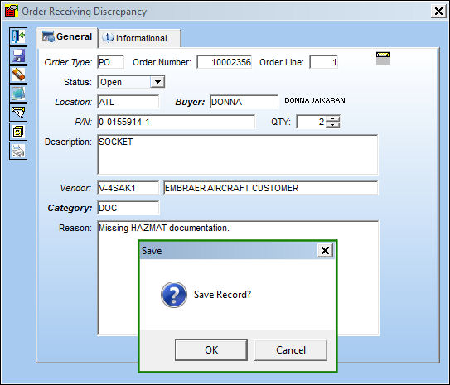This screenshot has width=450, height=385.
Task: Close the Save dialog with X
Action: [325, 251]
